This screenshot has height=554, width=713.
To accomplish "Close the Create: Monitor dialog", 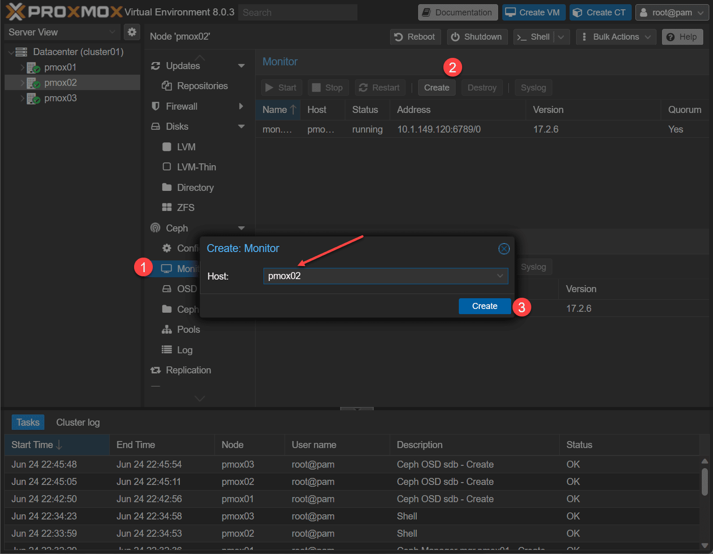I will (x=504, y=249).
